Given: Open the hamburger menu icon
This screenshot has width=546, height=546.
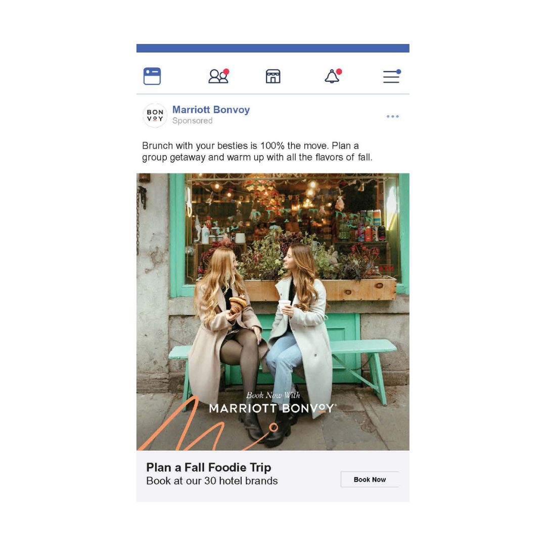Looking at the screenshot, I should tap(392, 76).
